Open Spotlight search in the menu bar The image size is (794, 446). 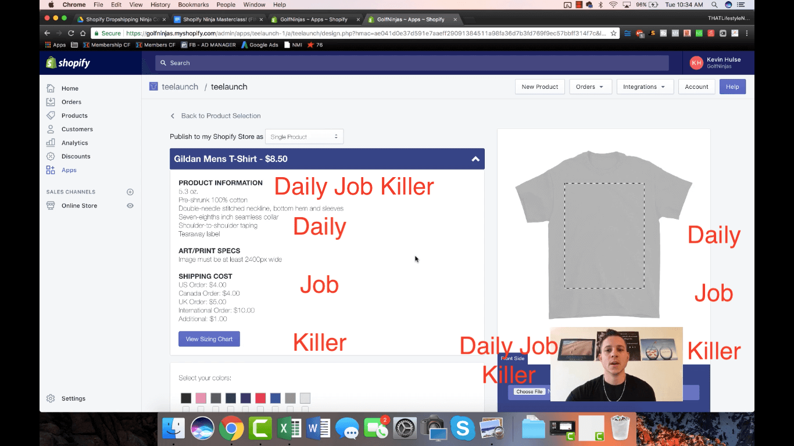click(715, 5)
